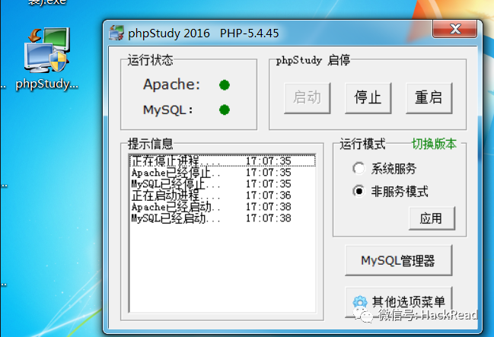Select the 正在启动进程 log line

click(x=222, y=196)
